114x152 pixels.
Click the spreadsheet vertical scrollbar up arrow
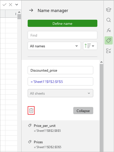click(19, 12)
